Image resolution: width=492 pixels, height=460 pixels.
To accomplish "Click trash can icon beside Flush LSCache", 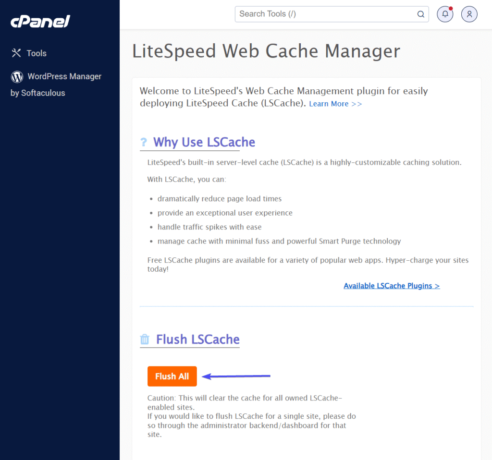I will coord(145,340).
